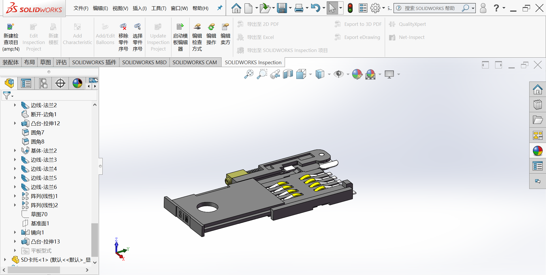Open the Display Style dropdown arrow
546x275 pixels.
click(329, 74)
